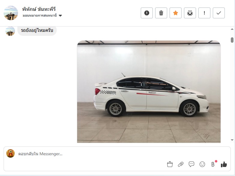This screenshot has width=235, height=176.
Task: Mark conversation as spam with exclamation circle icon
Action: [x=146, y=13]
